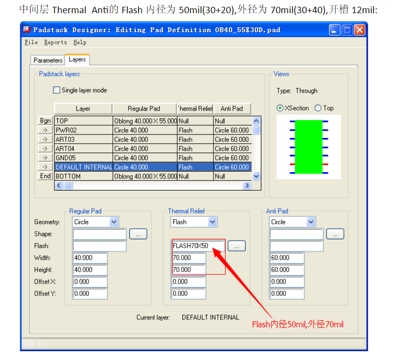Click the browse button beside Anti Pad shape
394x352 pixels.
click(x=335, y=234)
